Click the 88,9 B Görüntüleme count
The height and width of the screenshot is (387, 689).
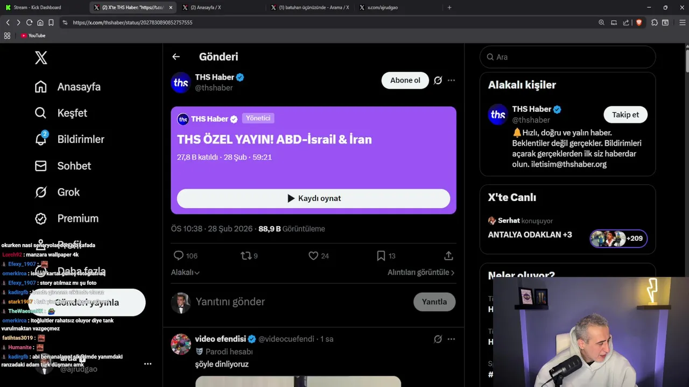[292, 229]
